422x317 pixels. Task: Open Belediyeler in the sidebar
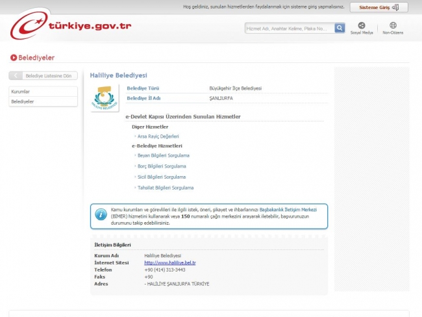pos(43,101)
